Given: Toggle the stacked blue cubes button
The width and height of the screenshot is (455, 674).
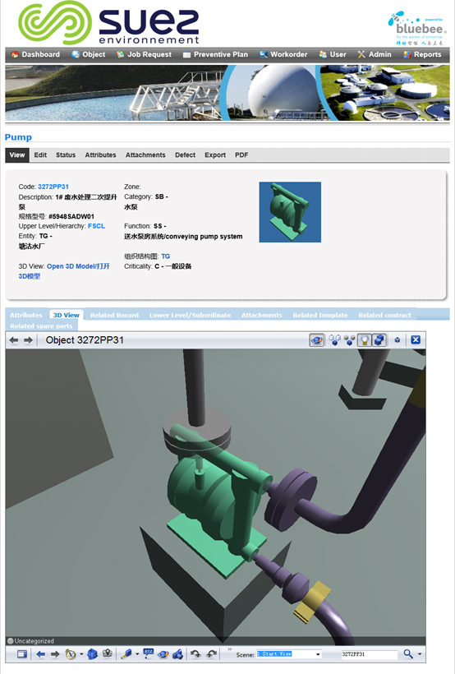Looking at the screenshot, I should (x=379, y=340).
